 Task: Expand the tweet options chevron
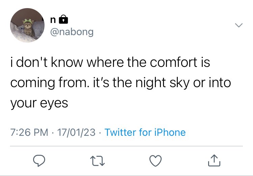239,25
